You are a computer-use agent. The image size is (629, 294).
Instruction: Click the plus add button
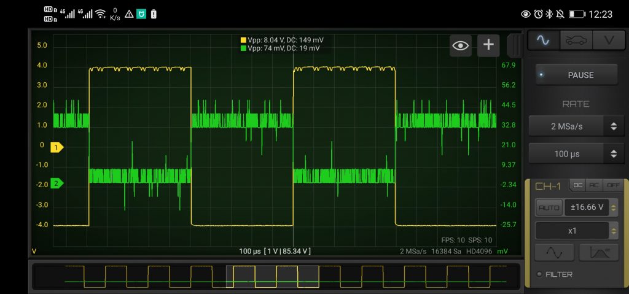tap(488, 45)
